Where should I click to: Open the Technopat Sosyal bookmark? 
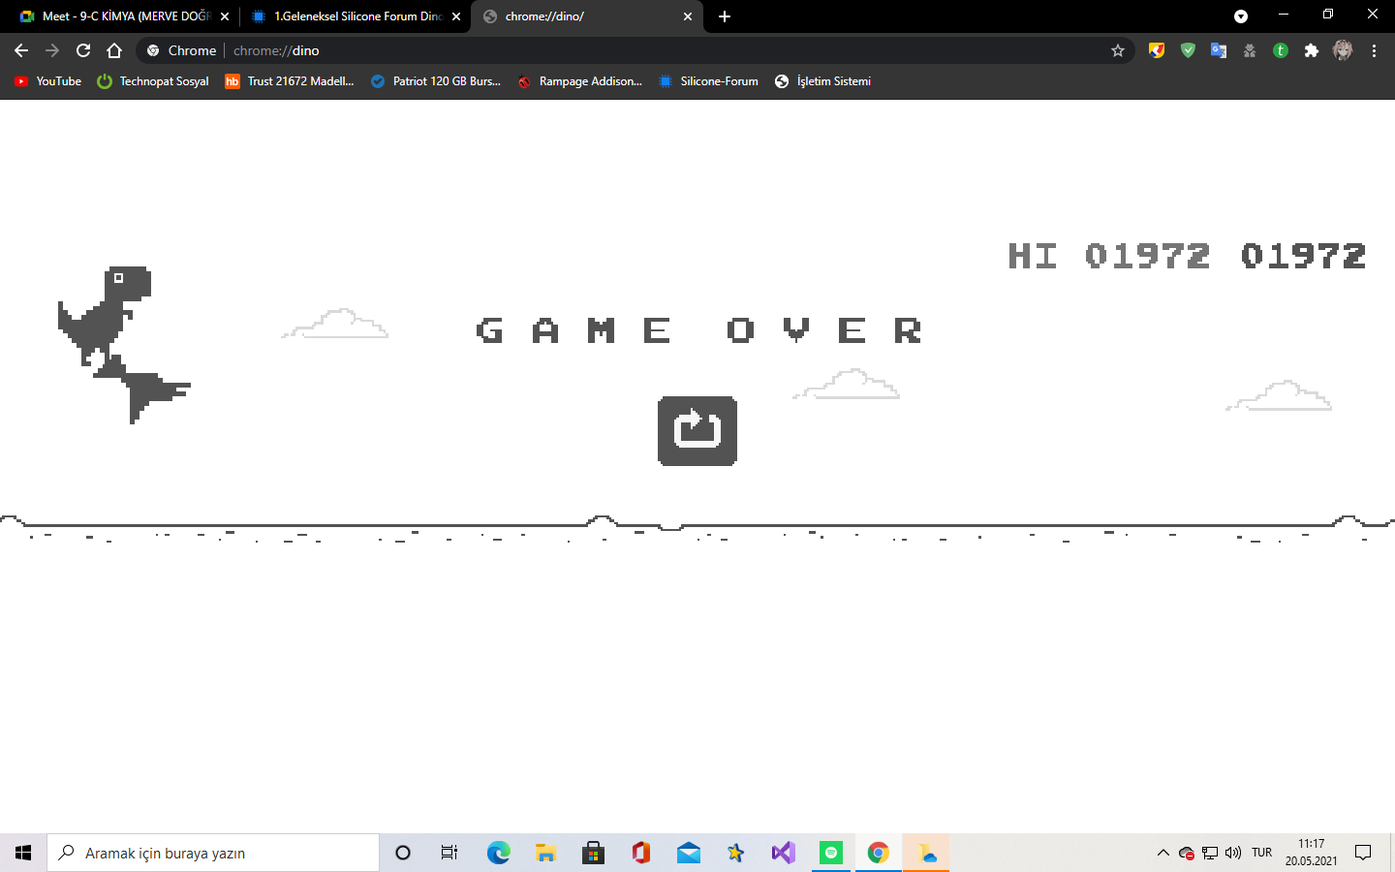[x=153, y=81]
